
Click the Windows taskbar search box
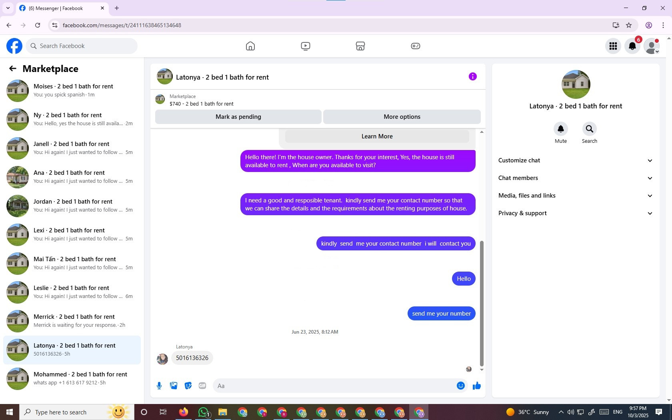[x=77, y=412]
